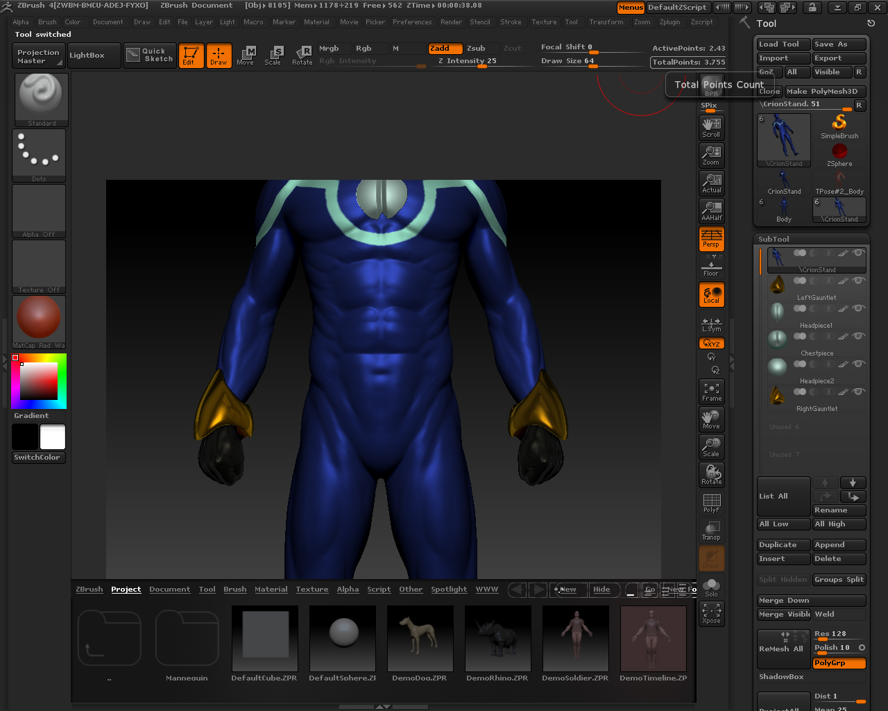
Task: Toggle PolyGrp option for remesh
Action: click(x=839, y=663)
